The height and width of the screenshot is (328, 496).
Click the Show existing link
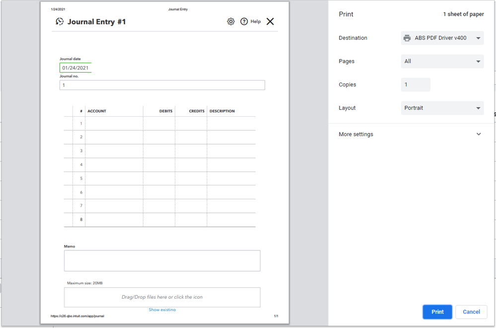click(x=162, y=310)
